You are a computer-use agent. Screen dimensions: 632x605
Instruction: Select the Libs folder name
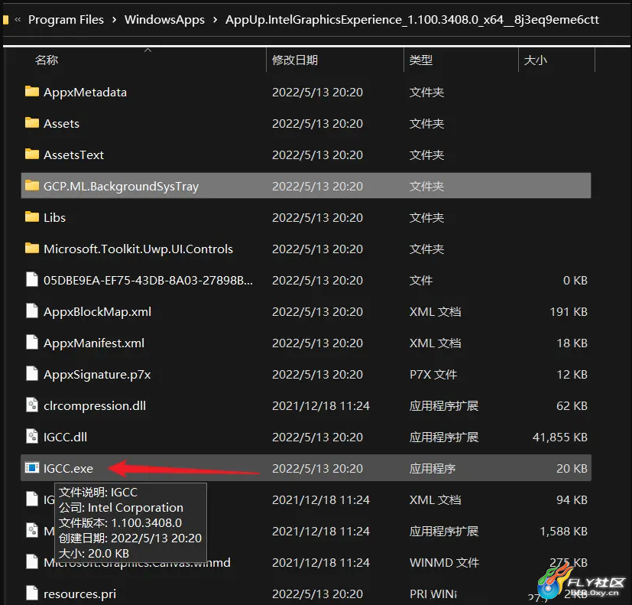[x=54, y=218]
